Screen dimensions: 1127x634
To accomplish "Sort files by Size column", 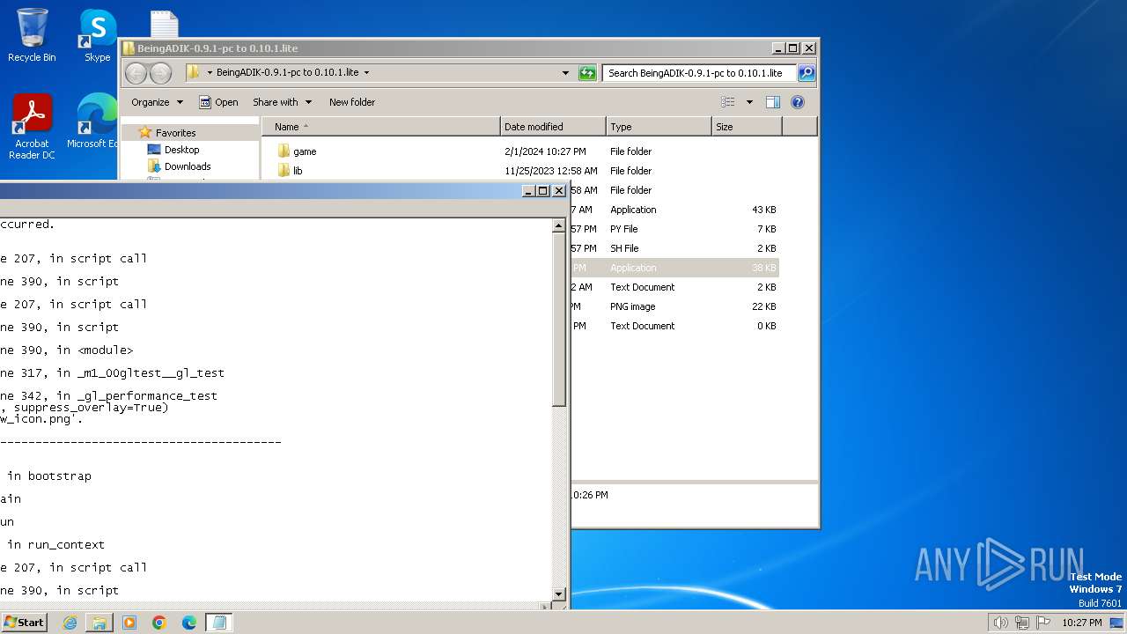I will 747,127.
